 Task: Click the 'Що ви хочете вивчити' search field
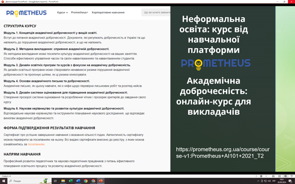[156, 12]
